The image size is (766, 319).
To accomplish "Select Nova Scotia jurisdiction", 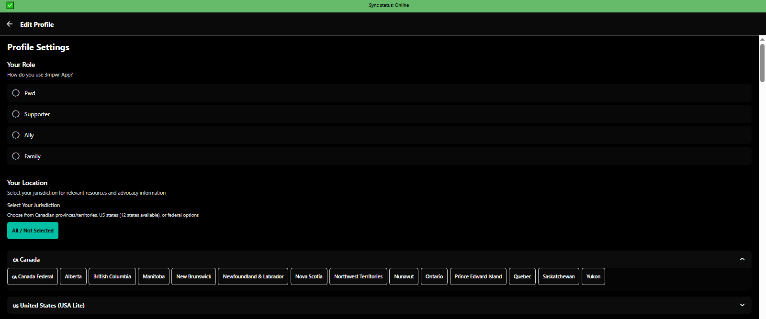I will click(309, 276).
